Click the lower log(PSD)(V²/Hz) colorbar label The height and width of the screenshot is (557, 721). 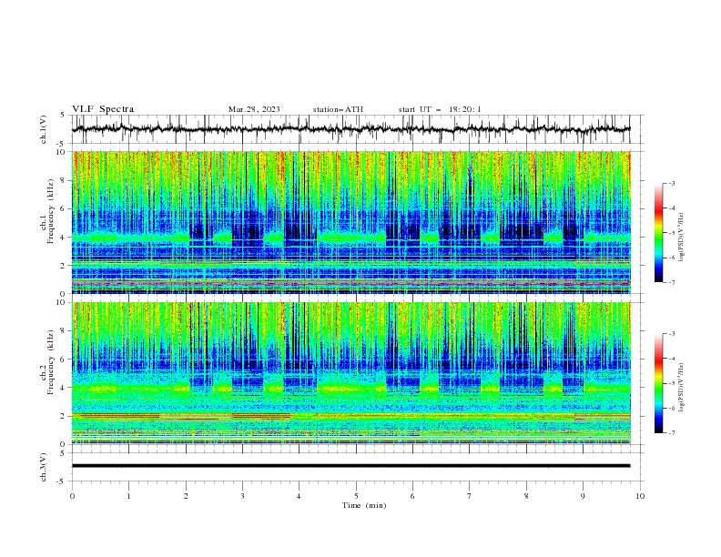click(681, 387)
